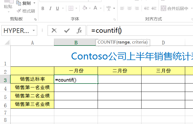Screen dimensions: 193x124
Task: Align text right
Action: point(137,8)
